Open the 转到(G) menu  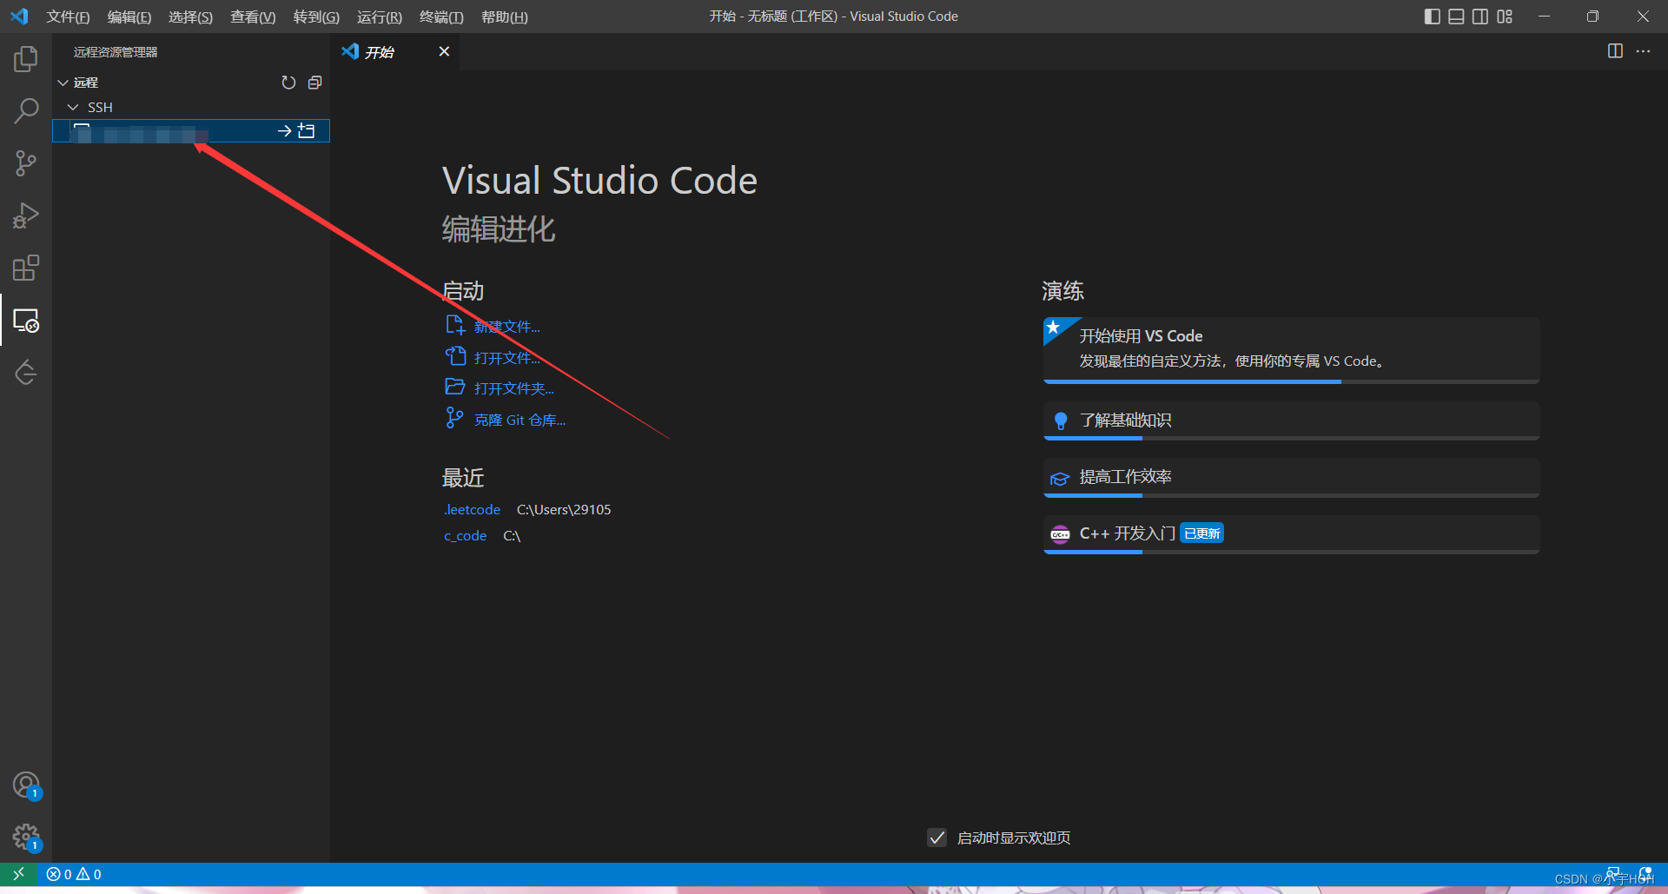pos(316,17)
